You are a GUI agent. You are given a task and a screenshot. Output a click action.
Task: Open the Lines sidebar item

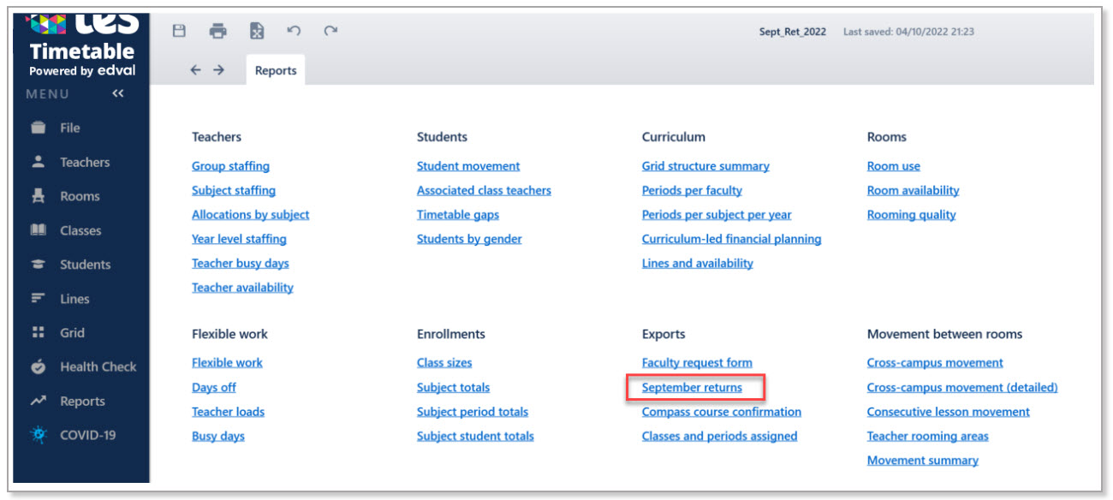point(74,299)
